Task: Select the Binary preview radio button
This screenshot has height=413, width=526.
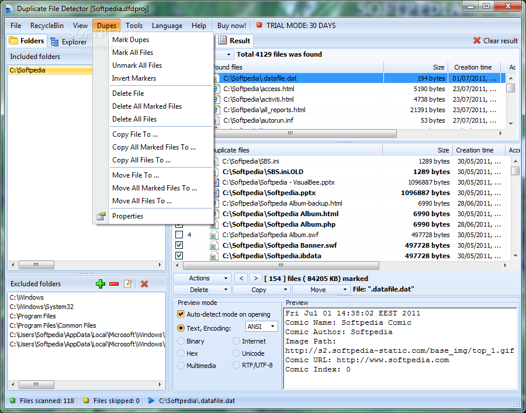Action: pos(181,341)
